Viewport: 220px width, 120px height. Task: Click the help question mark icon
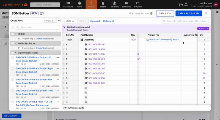click(x=181, y=5)
